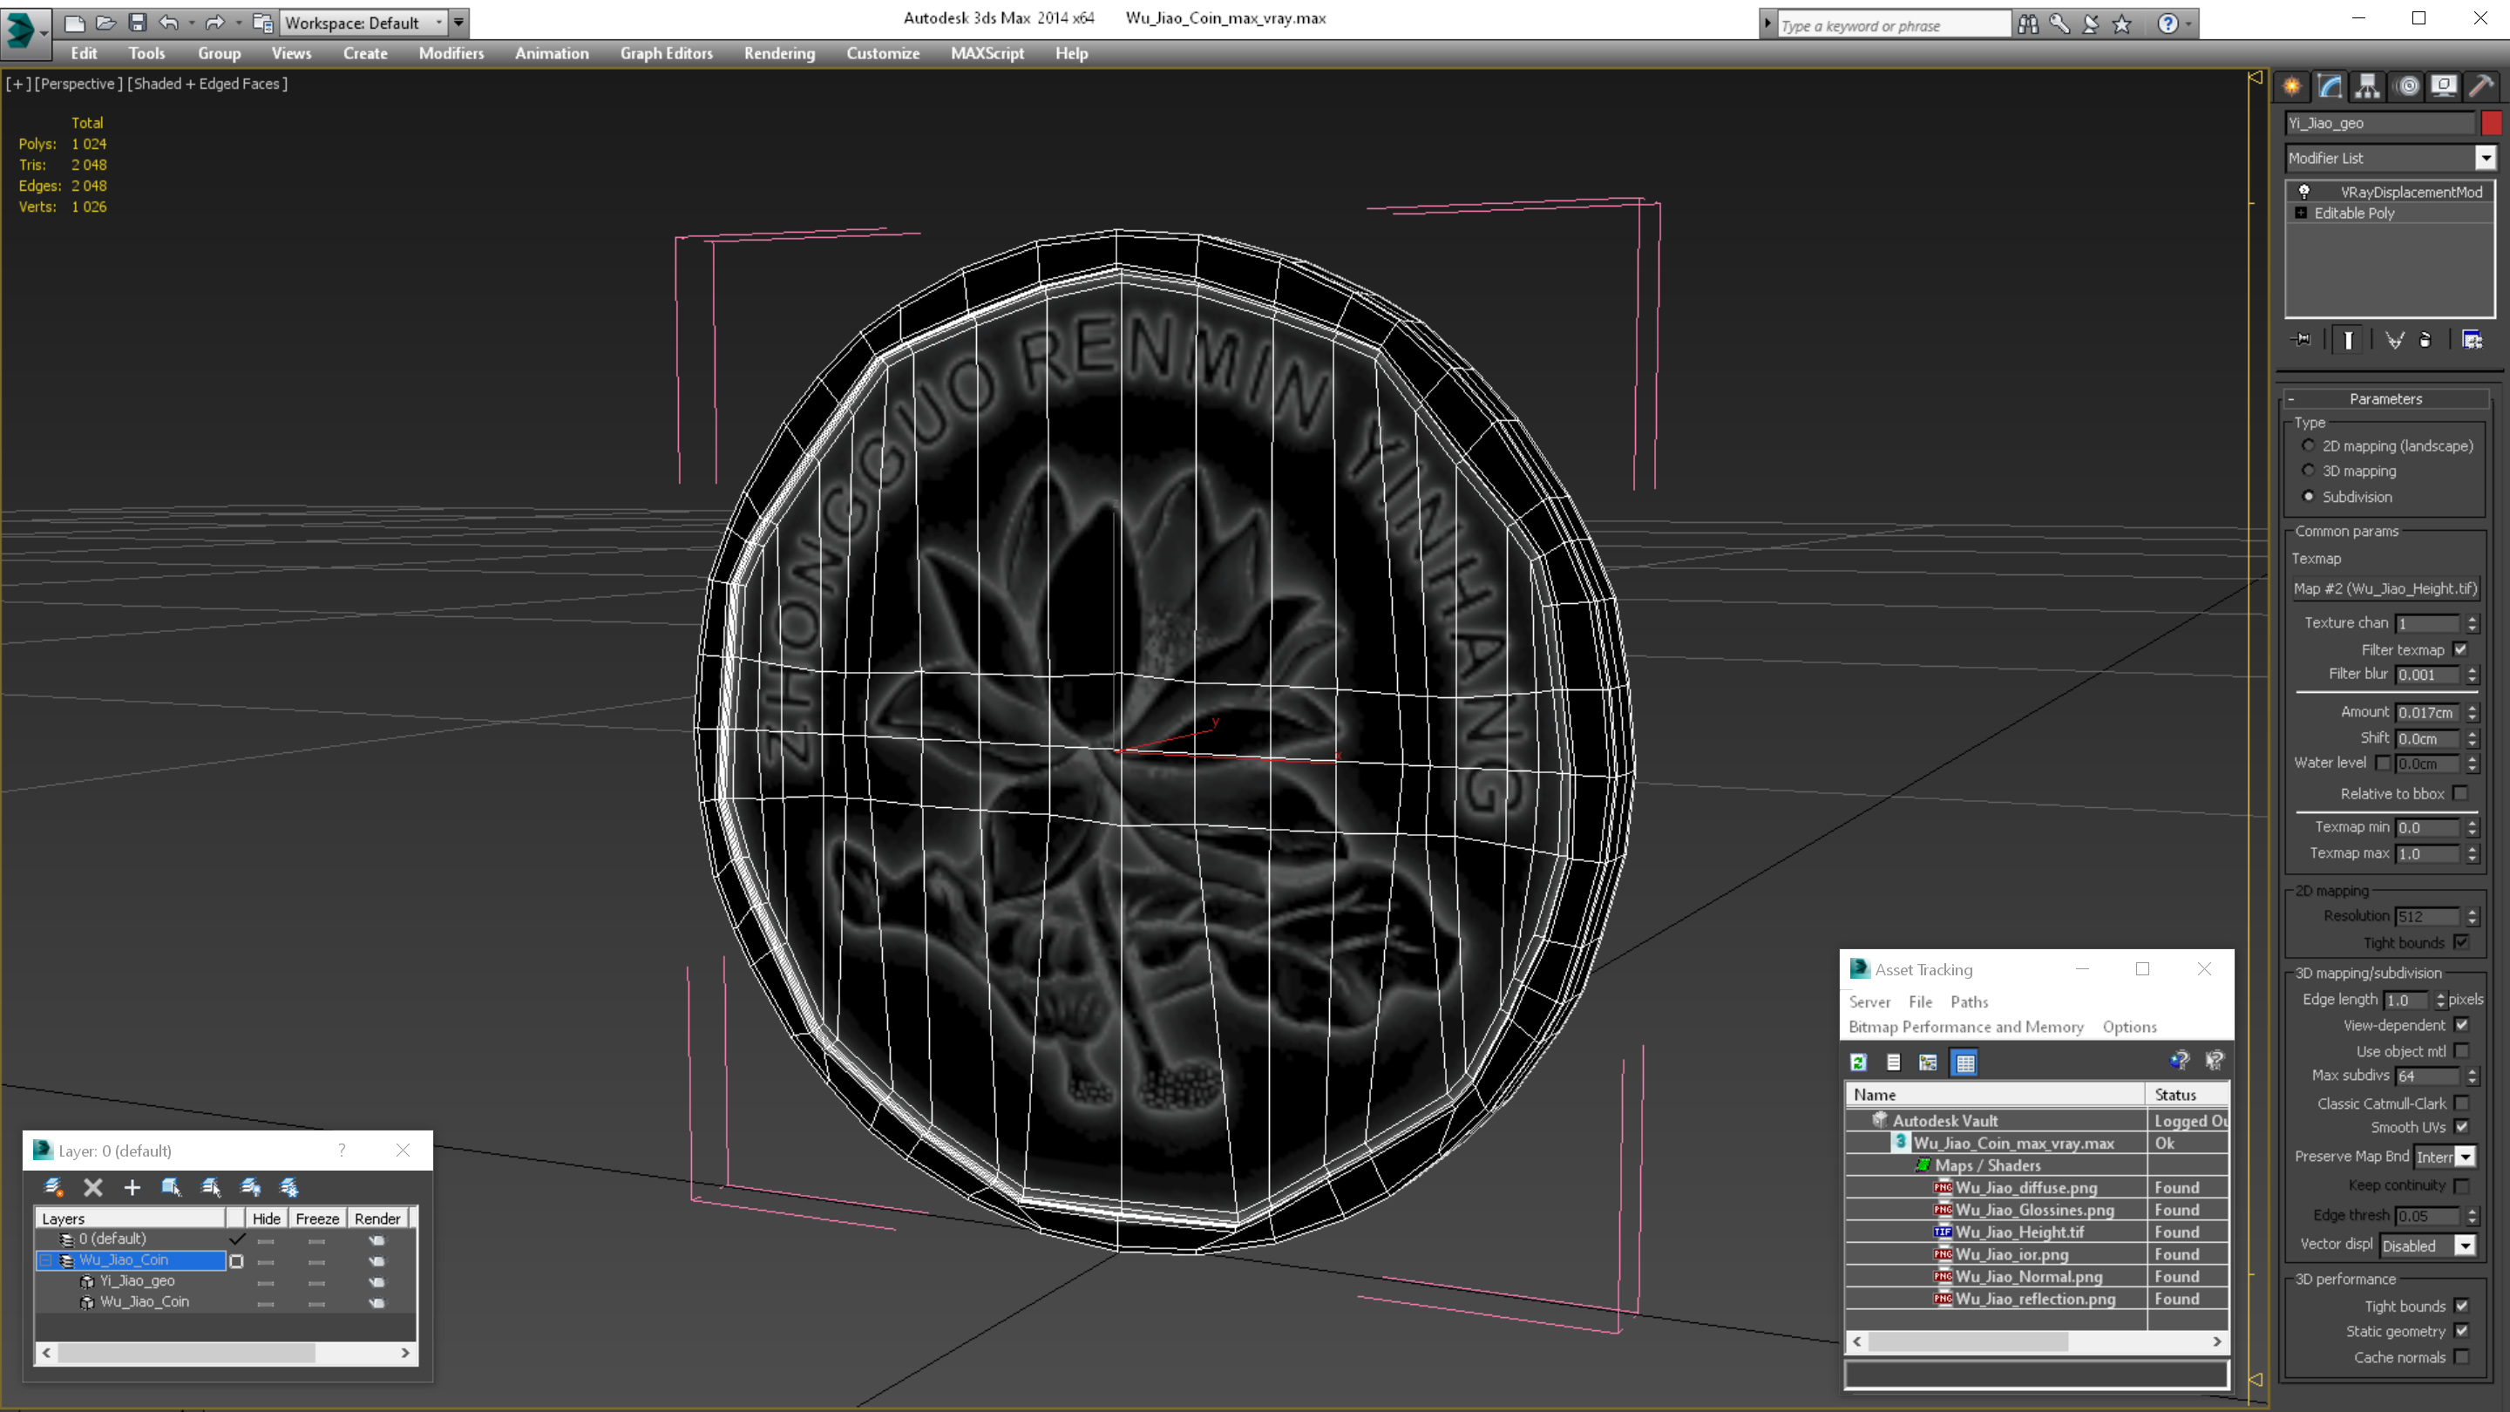Click Render column header in Layer dialog
The width and height of the screenshot is (2510, 1412).
(x=378, y=1219)
